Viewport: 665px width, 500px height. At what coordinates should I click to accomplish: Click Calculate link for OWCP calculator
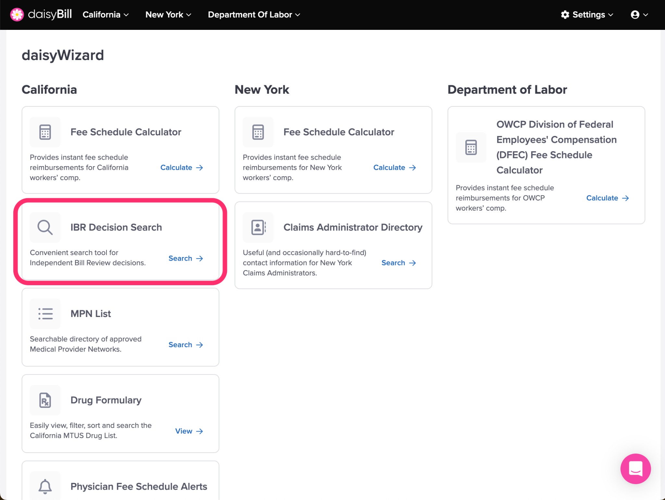(x=608, y=198)
